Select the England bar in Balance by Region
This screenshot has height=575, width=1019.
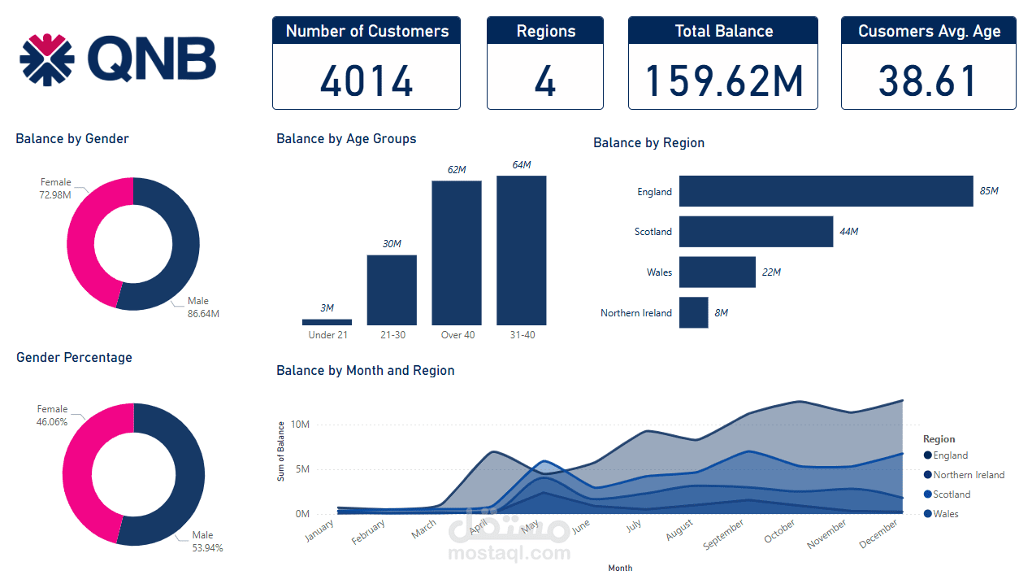point(826,191)
